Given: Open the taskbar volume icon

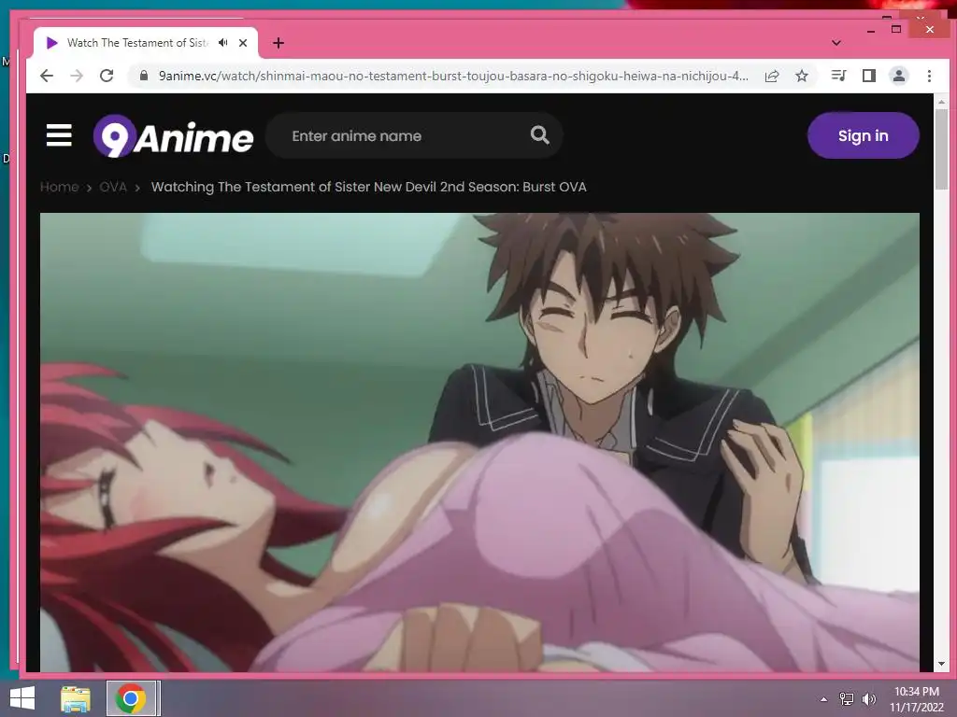Looking at the screenshot, I should click(869, 699).
